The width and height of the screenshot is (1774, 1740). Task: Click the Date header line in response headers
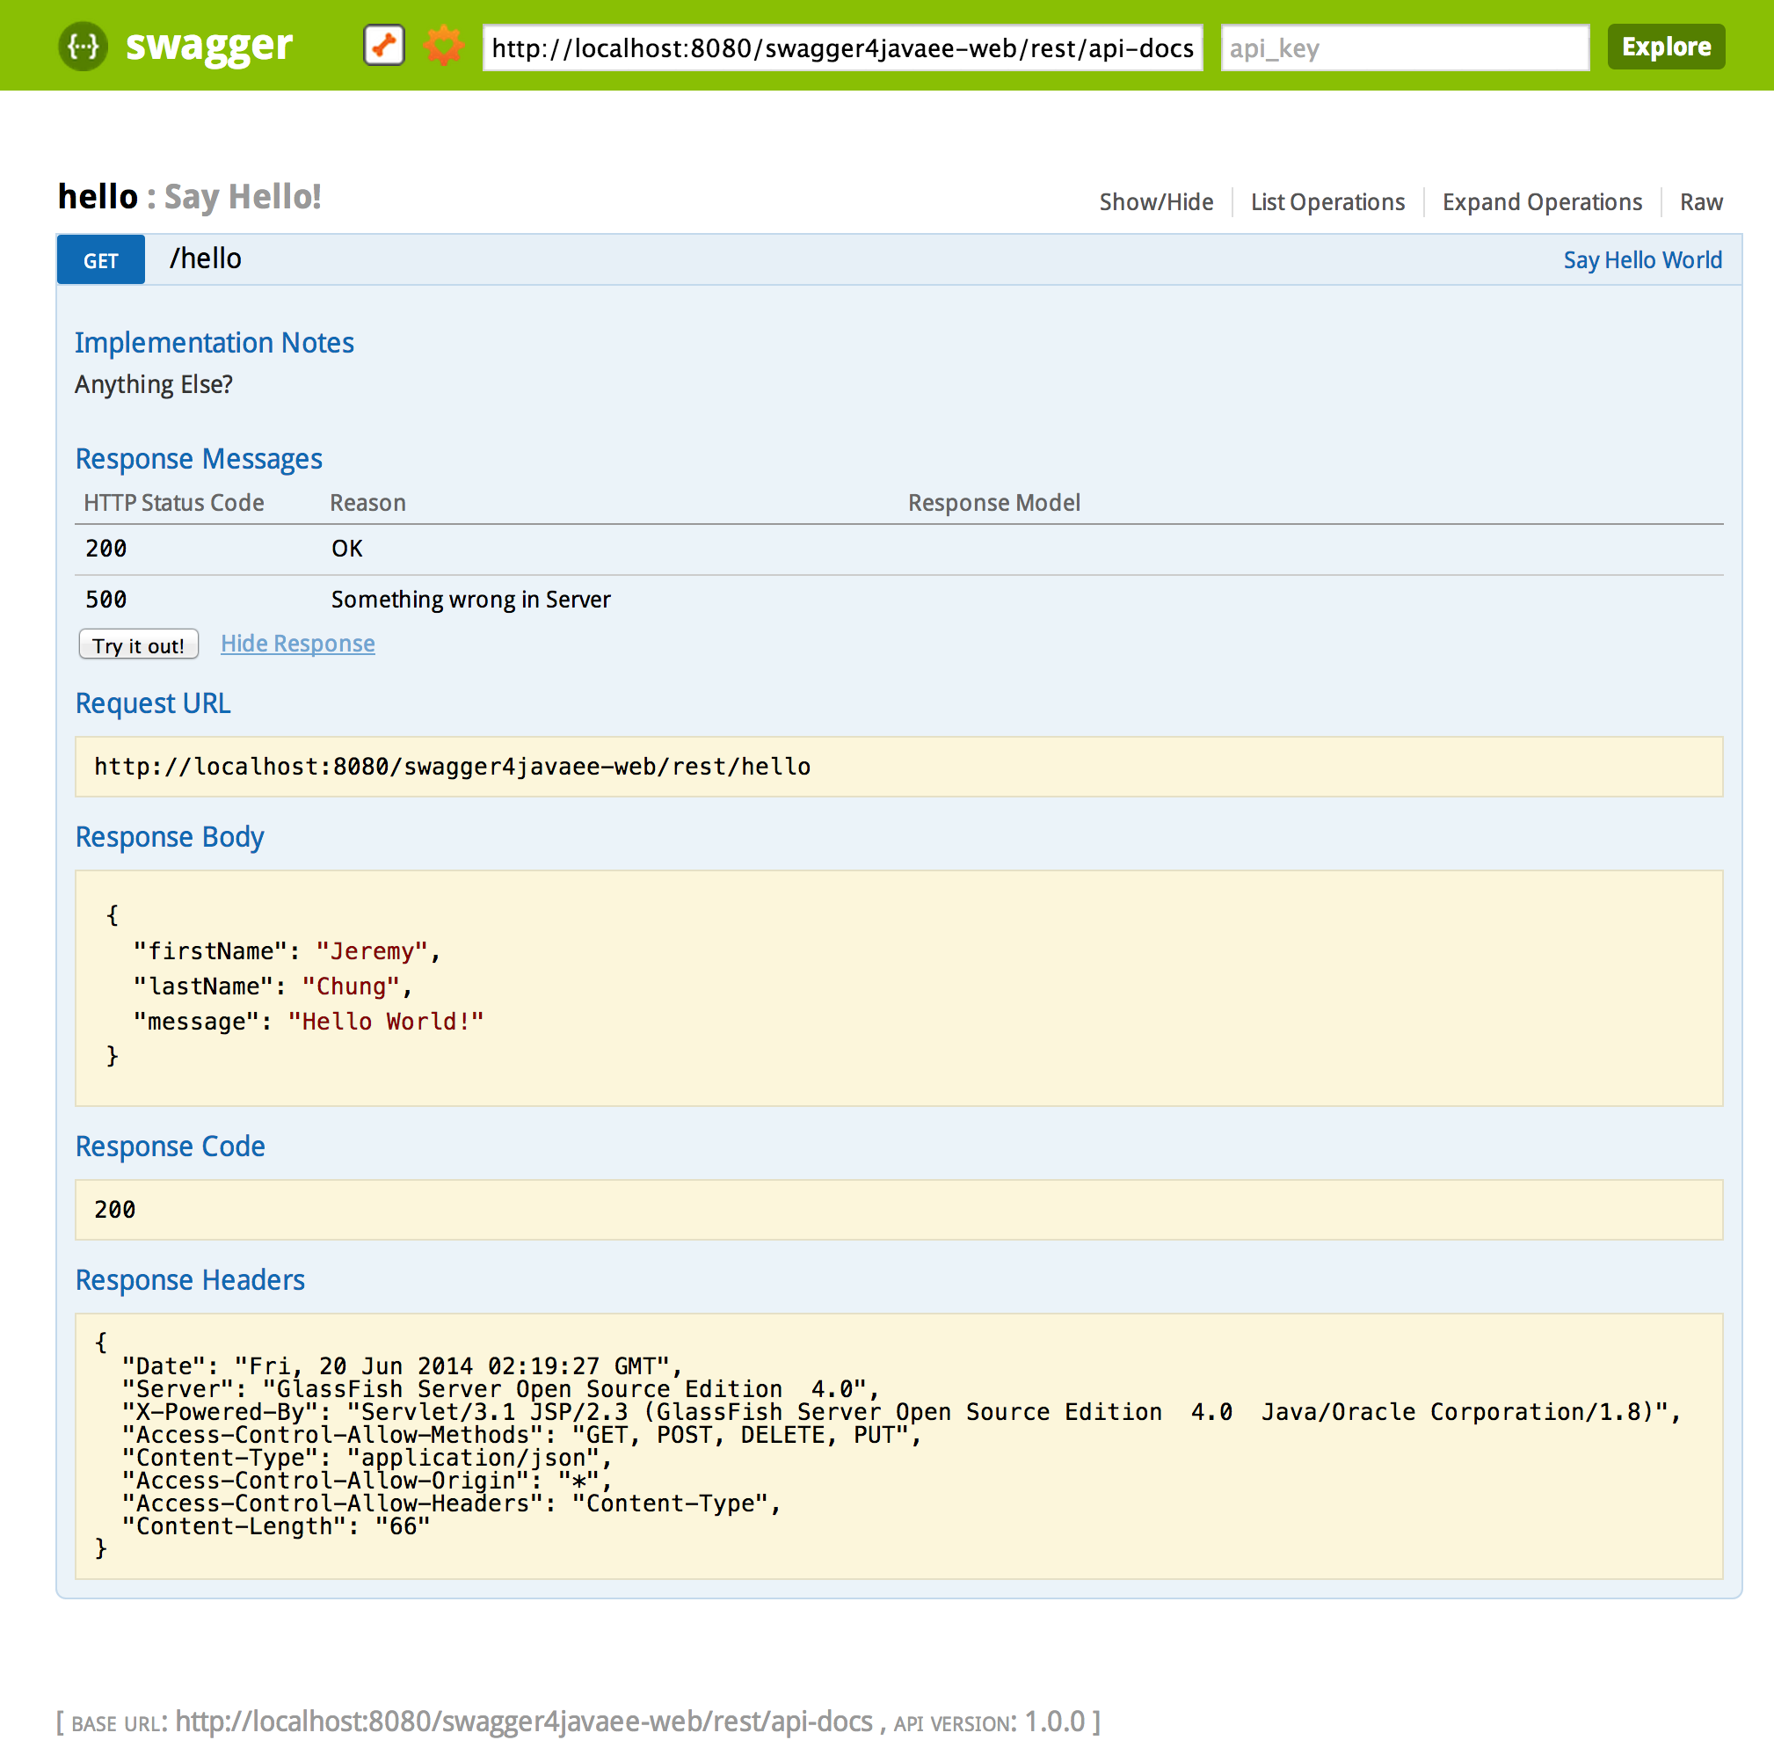click(x=402, y=1366)
